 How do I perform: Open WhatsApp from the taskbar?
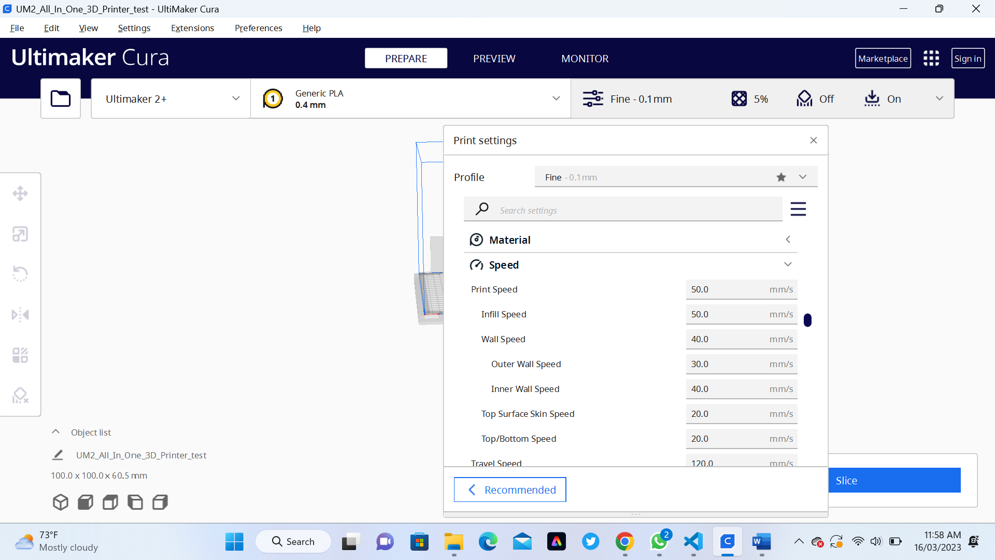click(x=659, y=542)
